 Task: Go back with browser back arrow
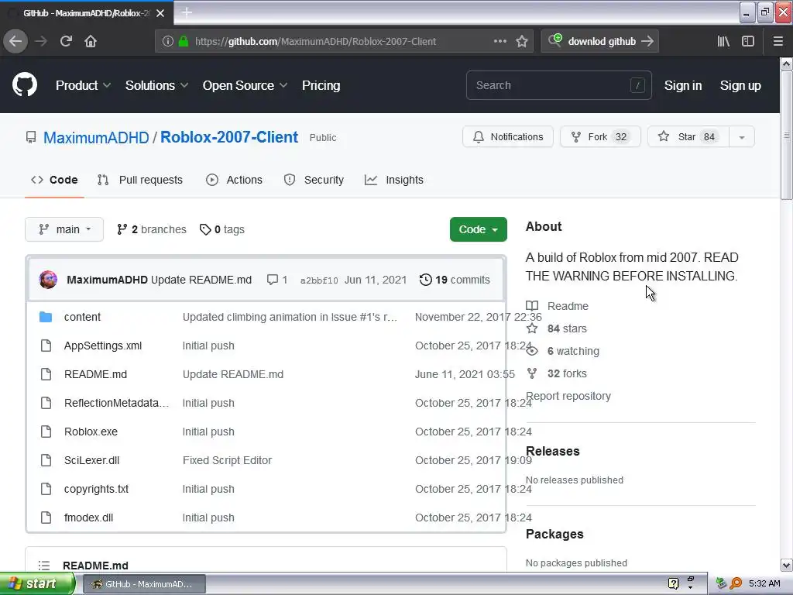click(x=15, y=41)
